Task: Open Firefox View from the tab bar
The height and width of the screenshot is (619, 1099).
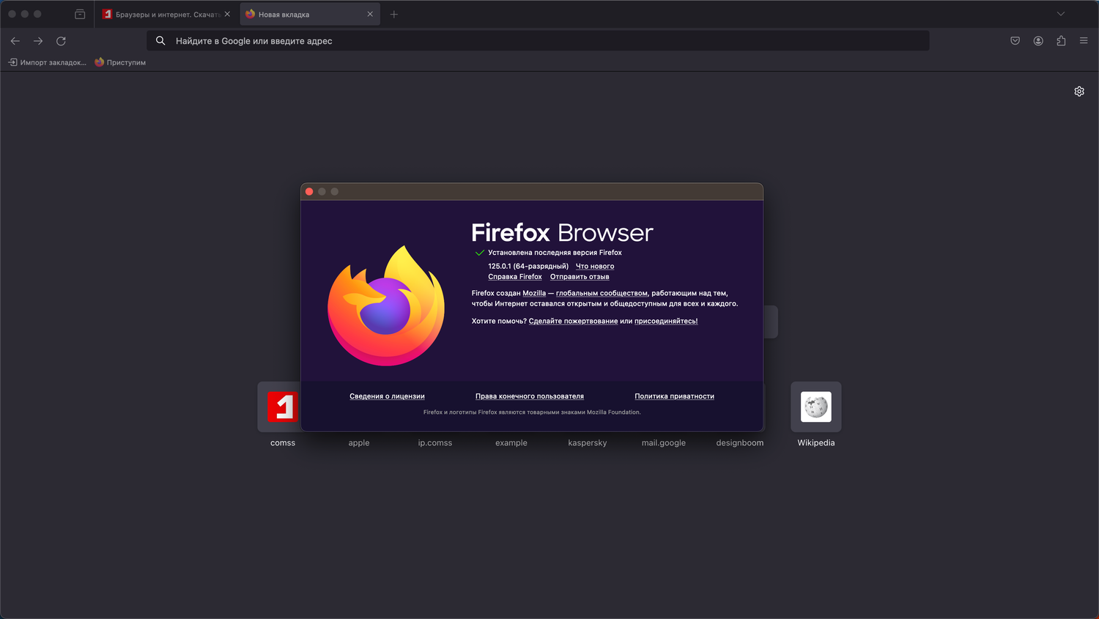Action: (x=80, y=14)
